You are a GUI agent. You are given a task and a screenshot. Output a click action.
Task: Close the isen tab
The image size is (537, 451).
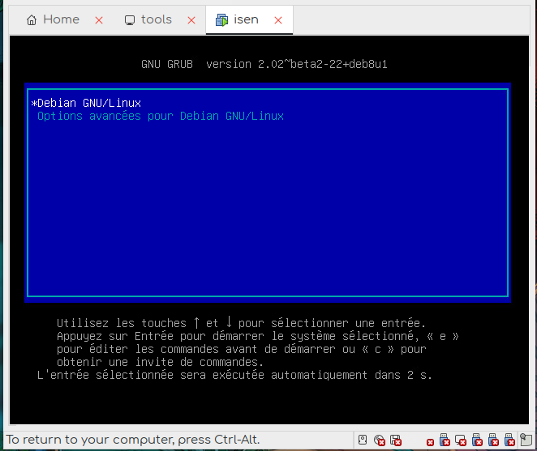click(278, 20)
